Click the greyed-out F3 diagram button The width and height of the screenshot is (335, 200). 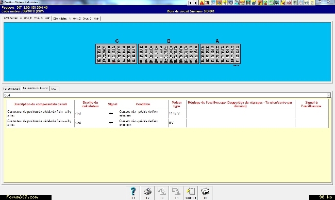pos(162,193)
